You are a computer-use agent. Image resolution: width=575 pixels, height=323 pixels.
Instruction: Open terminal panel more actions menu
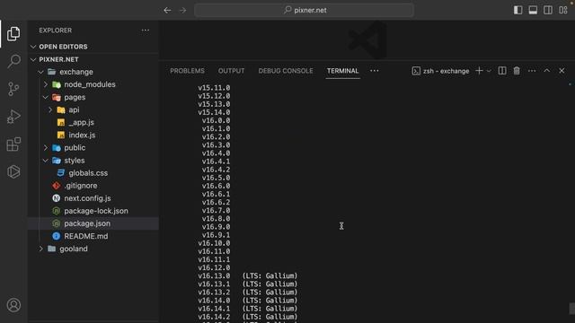[532, 71]
